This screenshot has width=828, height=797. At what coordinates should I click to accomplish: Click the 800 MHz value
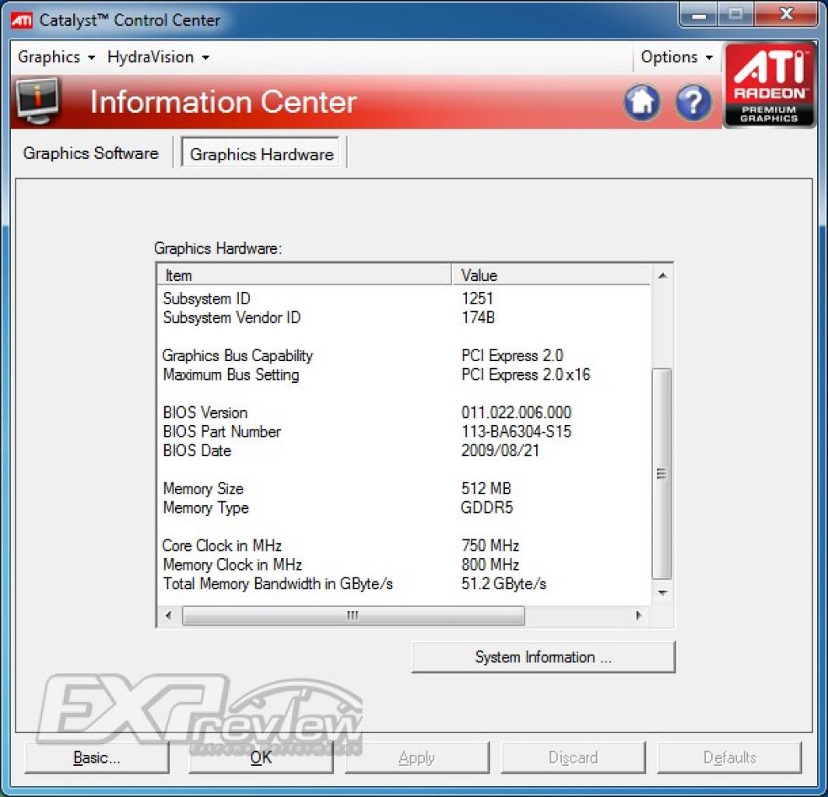pyautogui.click(x=490, y=564)
